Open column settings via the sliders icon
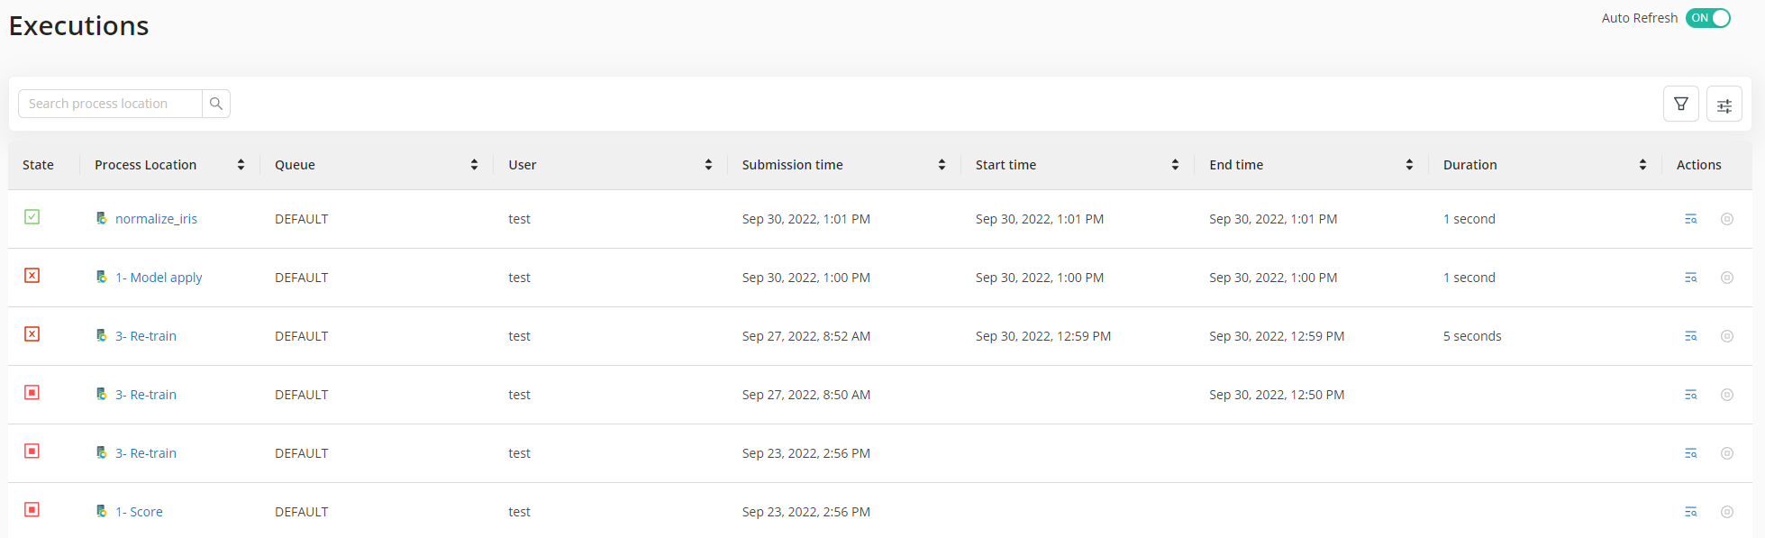 pos(1724,104)
